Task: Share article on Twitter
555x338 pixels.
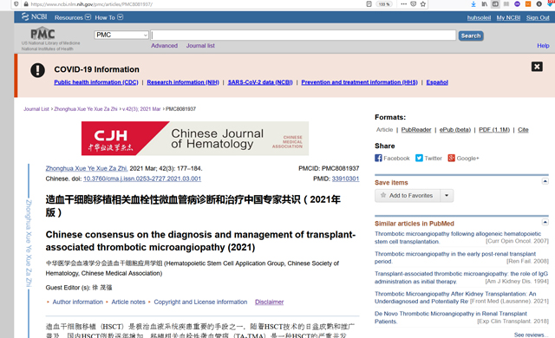Action: 428,158
